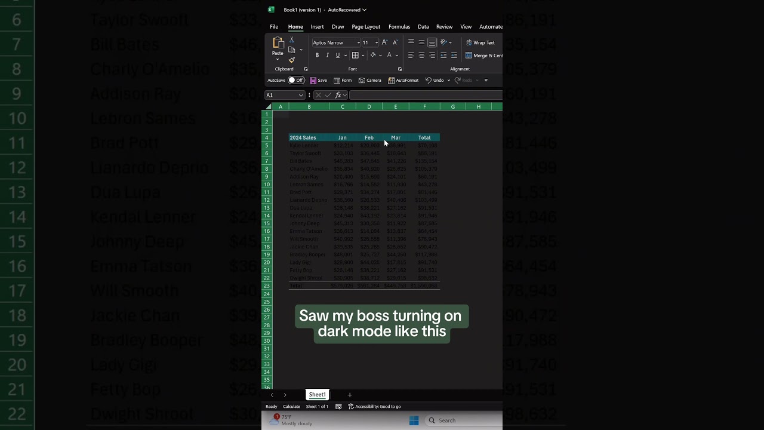764x430 pixels.
Task: Click the Windows Start button
Action: pyautogui.click(x=414, y=420)
